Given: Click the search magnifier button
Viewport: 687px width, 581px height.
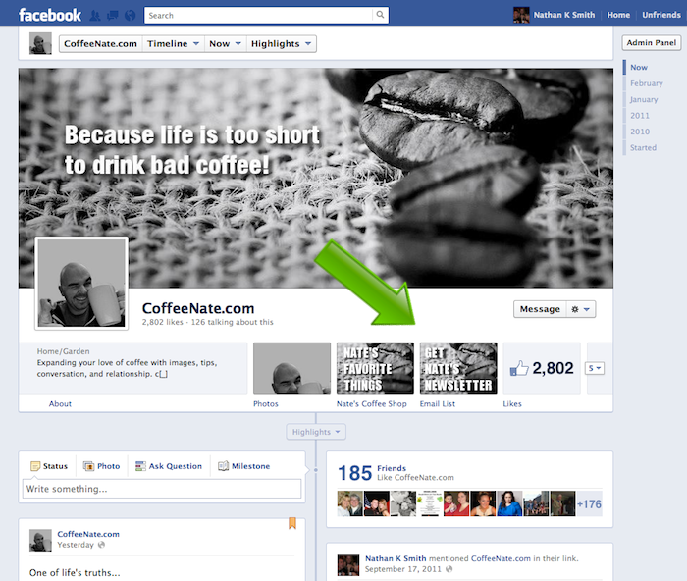Looking at the screenshot, I should point(380,15).
